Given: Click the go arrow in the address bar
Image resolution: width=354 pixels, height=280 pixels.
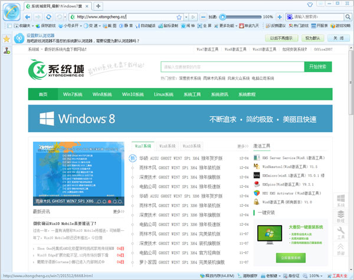Looking at the screenshot, I should pyautogui.click(x=193, y=17).
